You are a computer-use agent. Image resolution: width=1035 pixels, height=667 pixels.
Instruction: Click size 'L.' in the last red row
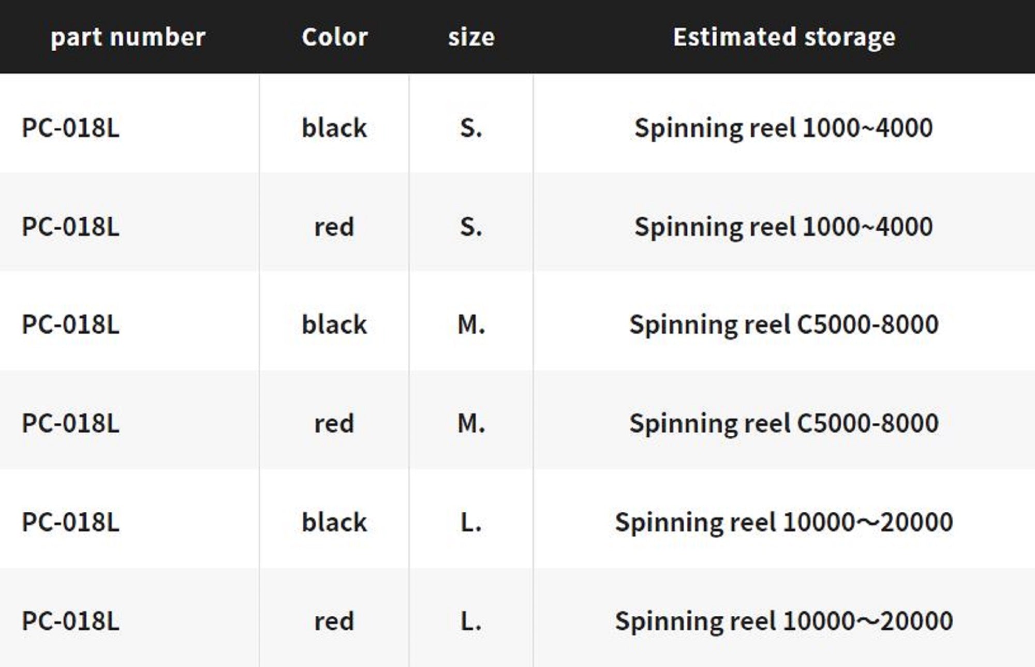[x=471, y=621]
